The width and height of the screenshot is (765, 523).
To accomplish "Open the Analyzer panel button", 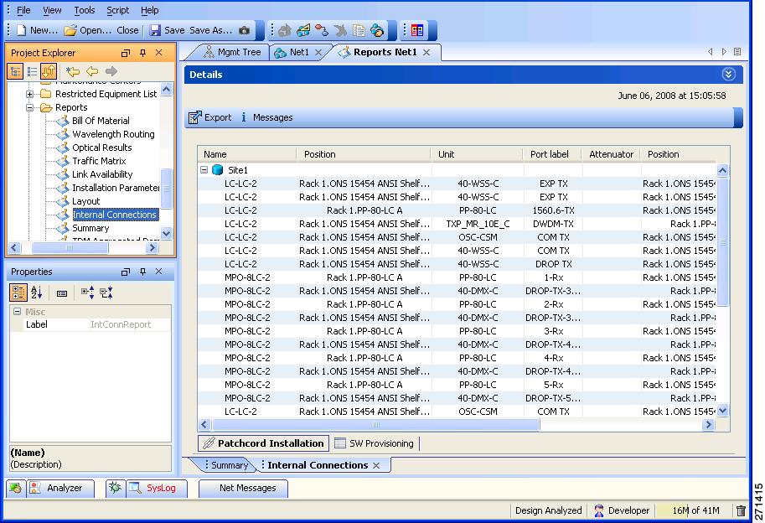I will [x=61, y=488].
